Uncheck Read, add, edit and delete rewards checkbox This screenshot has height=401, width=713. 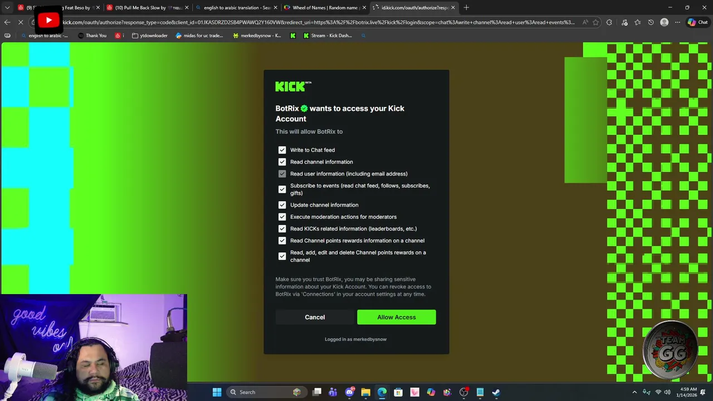tap(282, 256)
